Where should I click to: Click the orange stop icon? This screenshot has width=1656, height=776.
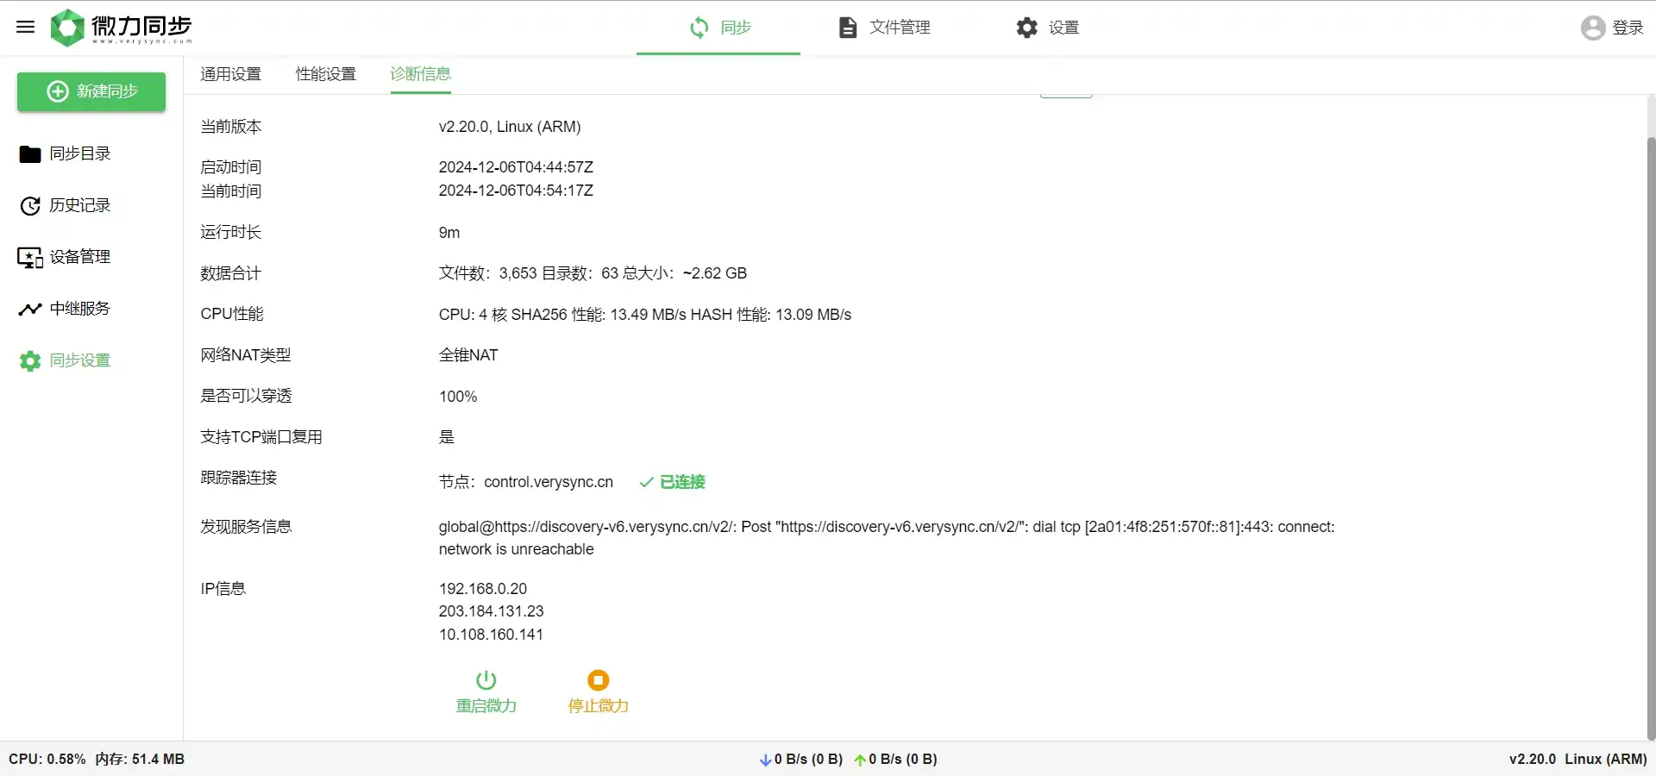pos(598,680)
